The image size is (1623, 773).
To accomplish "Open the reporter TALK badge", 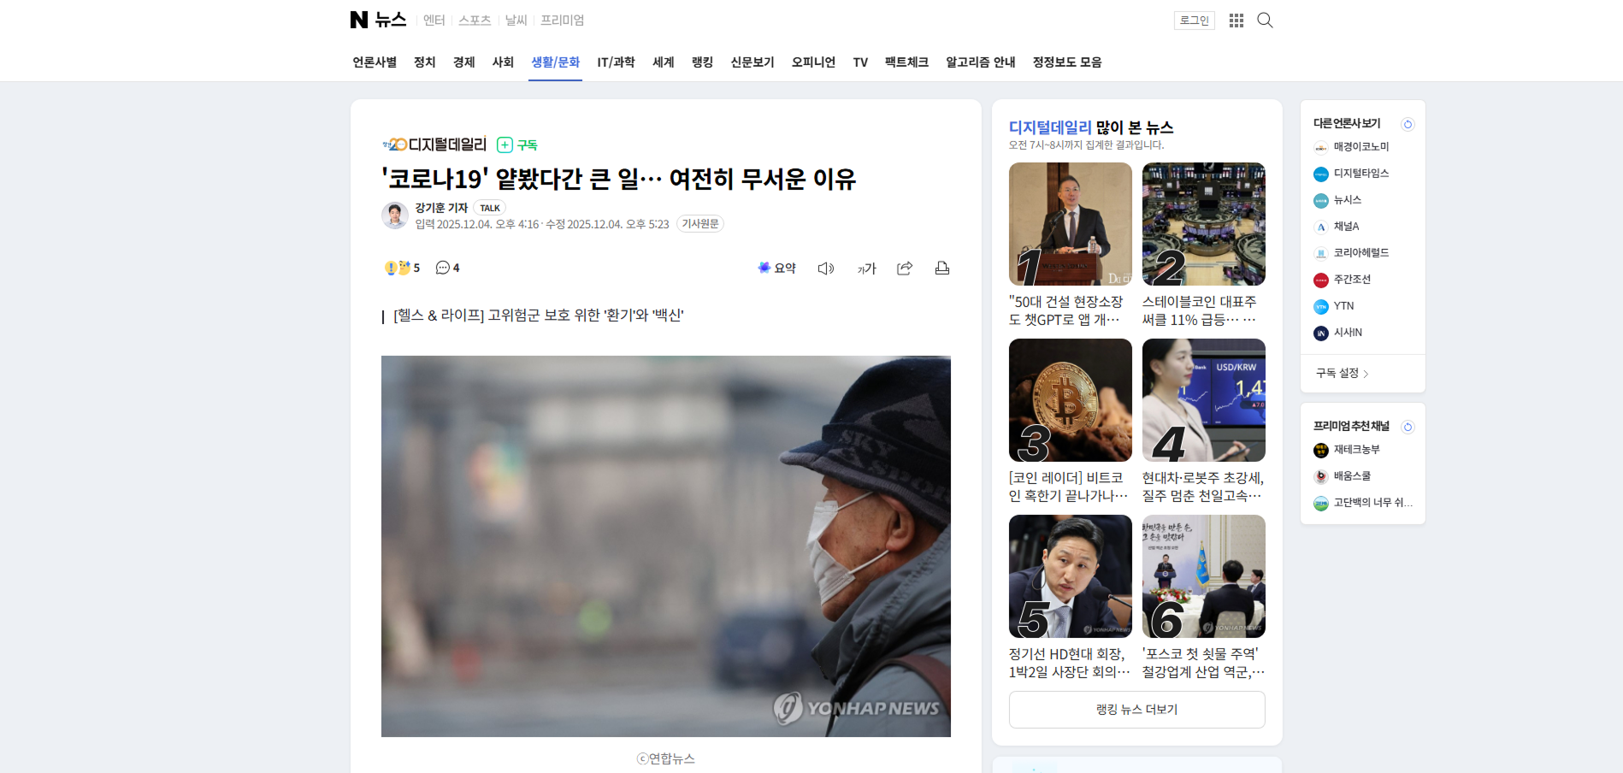I will pyautogui.click(x=489, y=208).
